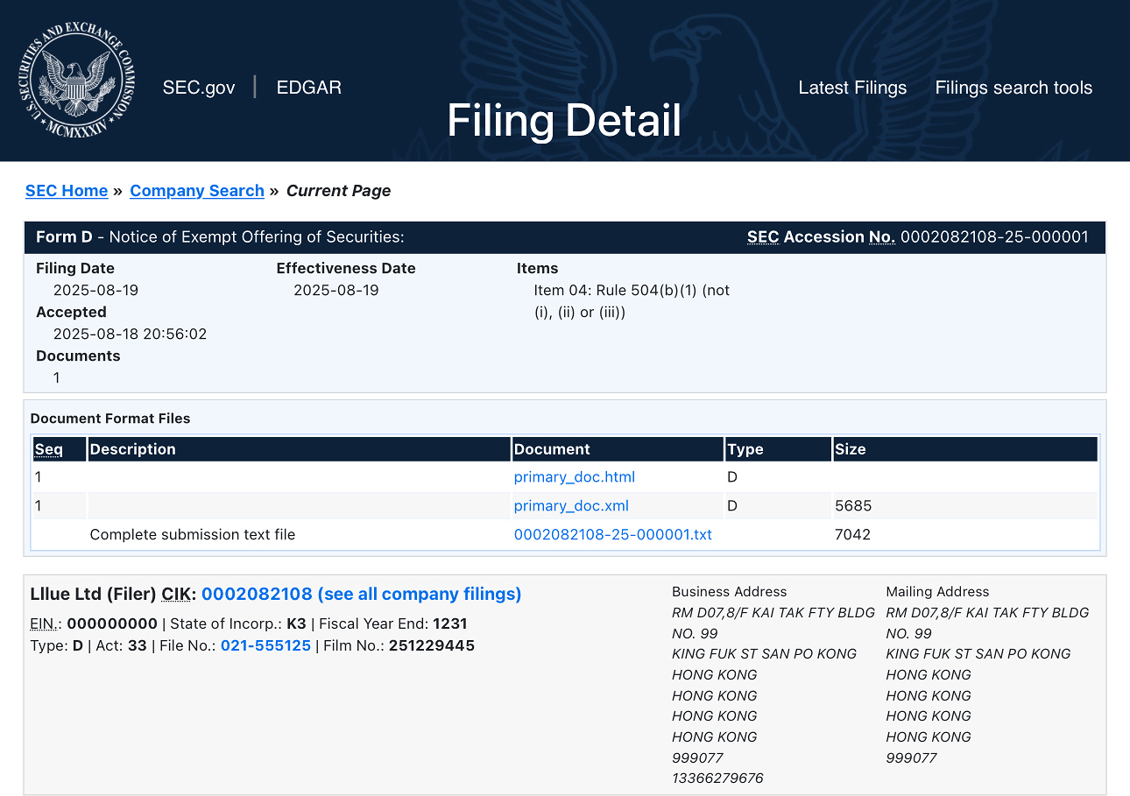Click File No. 021-555125 link
1130x796 pixels.
(x=265, y=646)
